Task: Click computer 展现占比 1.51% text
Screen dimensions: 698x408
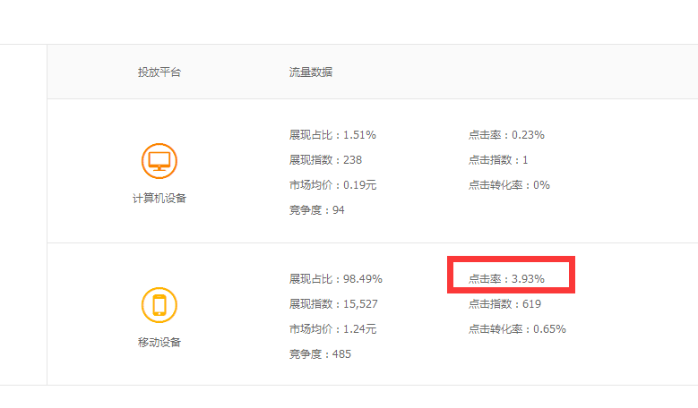Action: tap(327, 135)
